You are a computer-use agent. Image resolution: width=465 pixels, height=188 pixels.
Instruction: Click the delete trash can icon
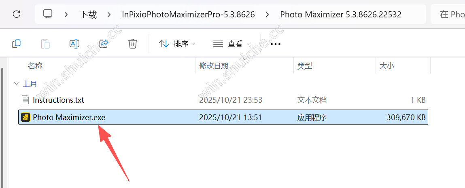tap(132, 44)
